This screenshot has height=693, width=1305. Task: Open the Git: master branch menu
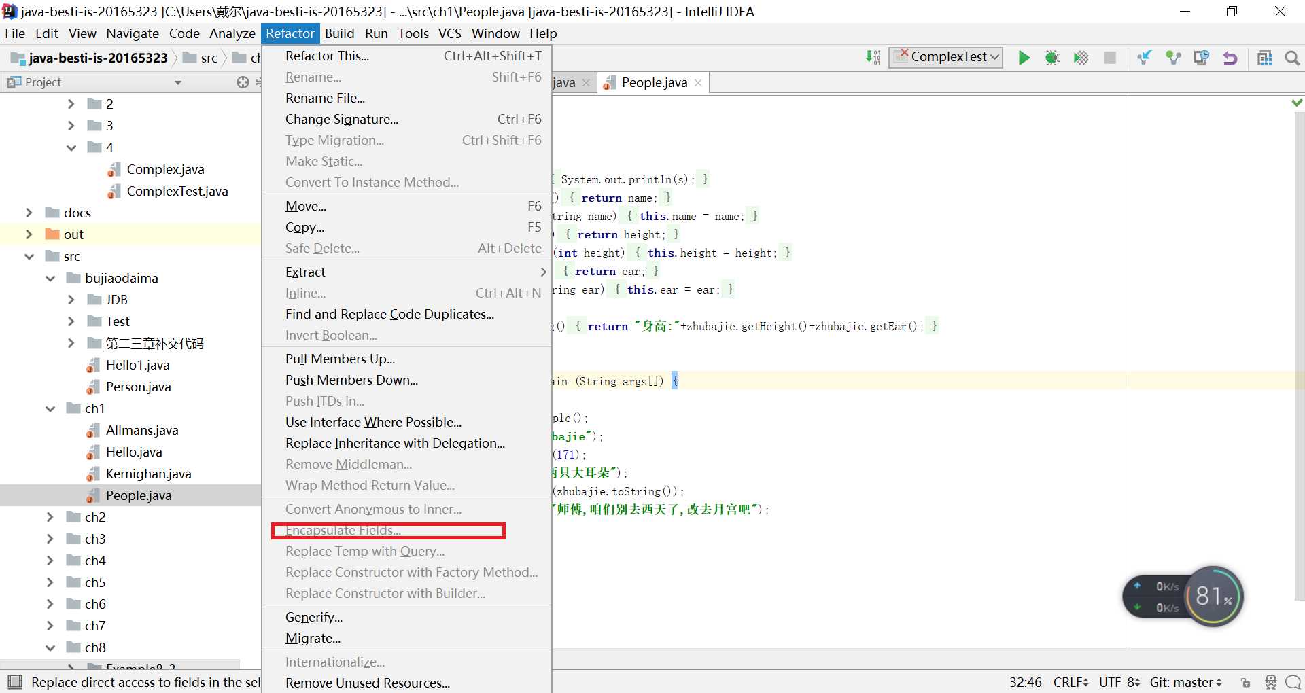1185,682
